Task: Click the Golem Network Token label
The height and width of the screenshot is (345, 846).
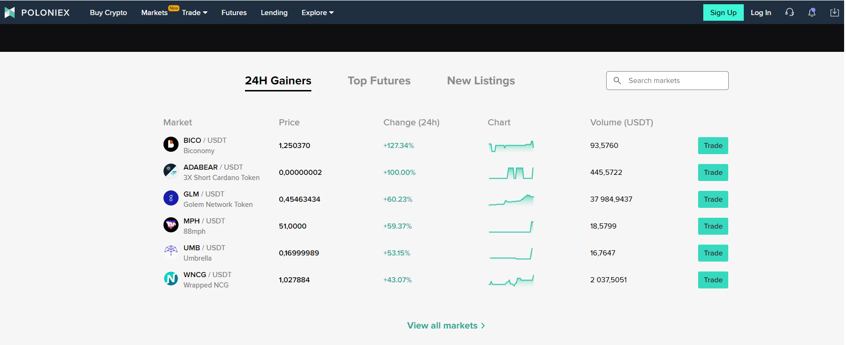Action: coord(218,205)
